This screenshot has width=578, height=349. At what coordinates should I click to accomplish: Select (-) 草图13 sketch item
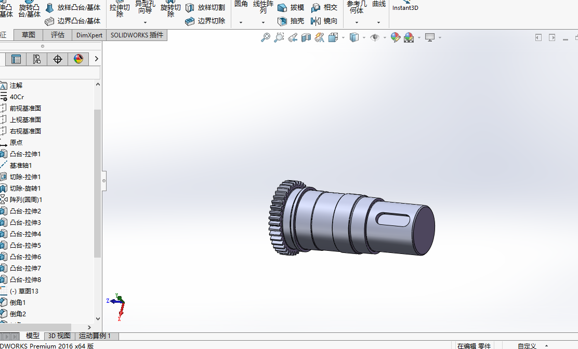[x=24, y=291]
